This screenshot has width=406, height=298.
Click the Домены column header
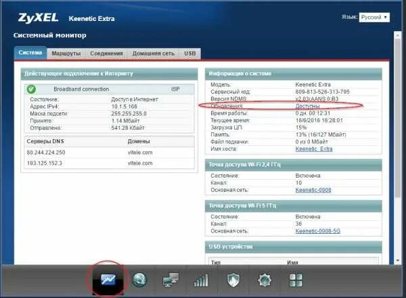pos(139,141)
